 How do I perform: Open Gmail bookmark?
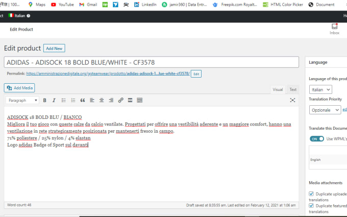88,5
